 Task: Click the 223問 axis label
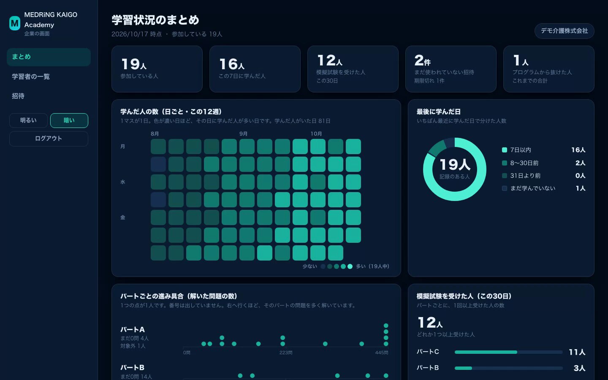pyautogui.click(x=286, y=353)
